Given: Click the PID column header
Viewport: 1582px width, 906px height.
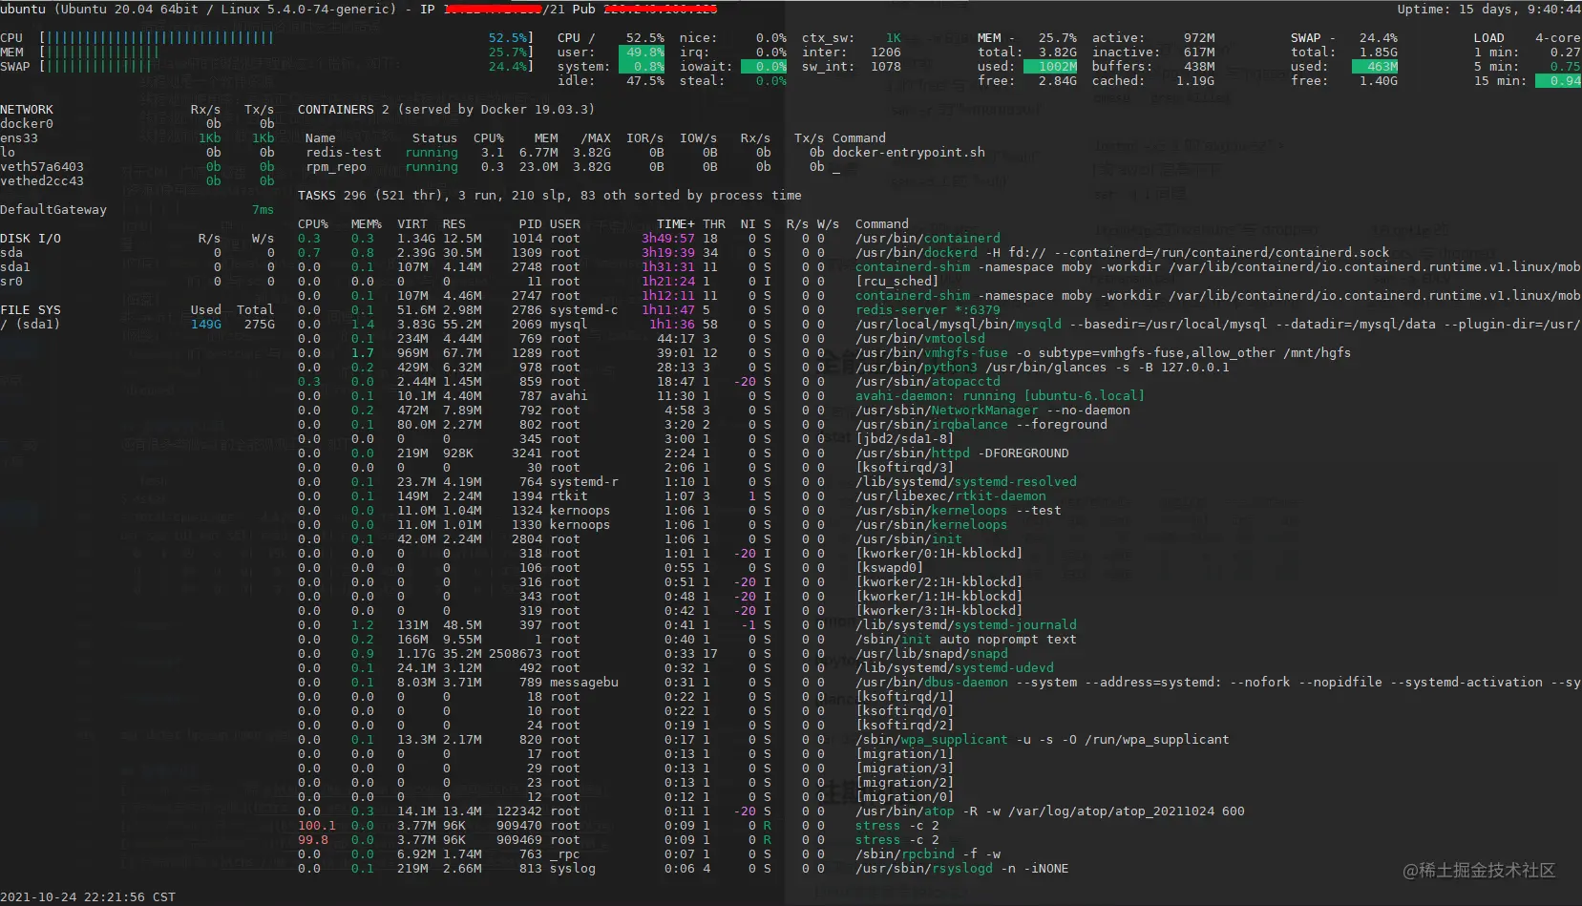Looking at the screenshot, I should (x=530, y=224).
